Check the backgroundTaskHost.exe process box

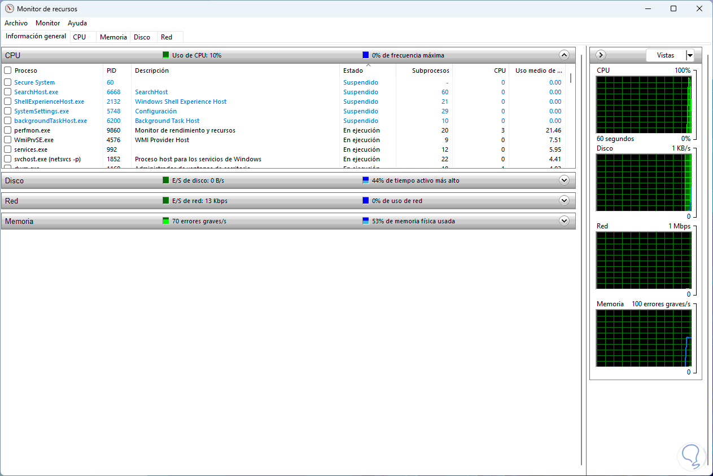[8, 121]
